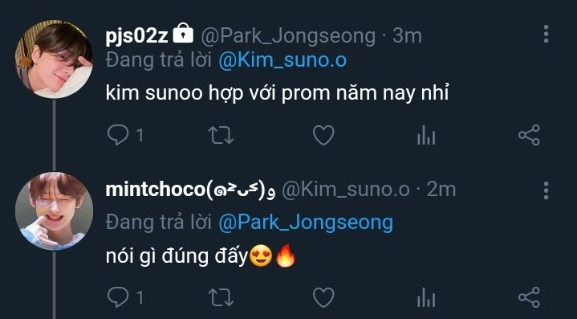Open more options menu on mintchoco tweet

click(546, 190)
